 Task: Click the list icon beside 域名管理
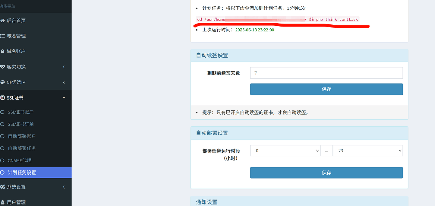(x=2, y=36)
